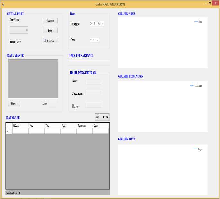Sort by the IdData column header

[x=20, y=126]
